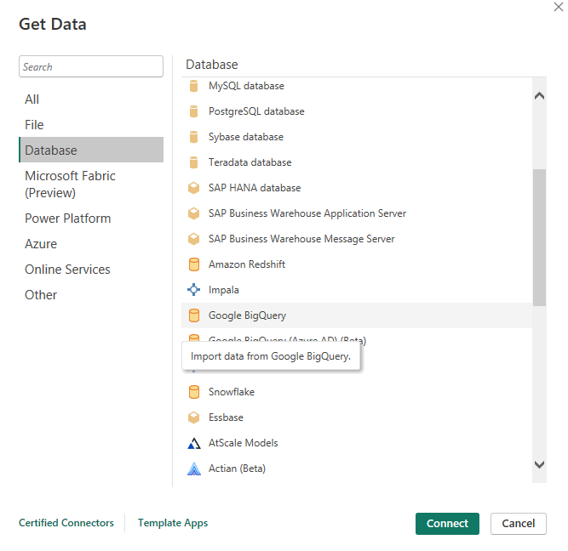Close the Get Data dialog with X

[x=558, y=7]
